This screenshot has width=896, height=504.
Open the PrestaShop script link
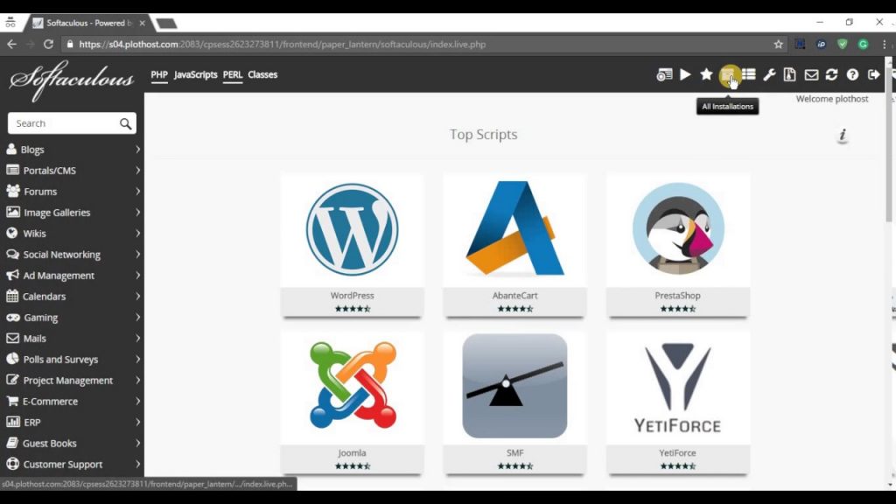click(x=678, y=296)
